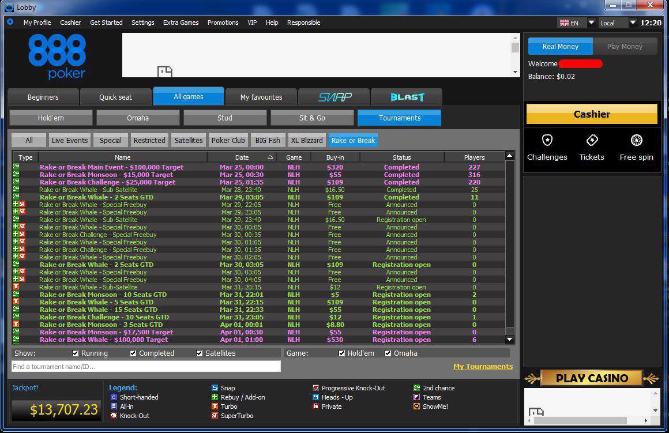Click the Progressive Knock-Out legend icon
This screenshot has height=433, width=669.
(315, 388)
